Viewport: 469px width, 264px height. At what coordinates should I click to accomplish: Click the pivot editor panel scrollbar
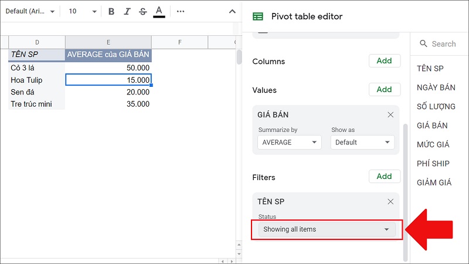[405, 192]
